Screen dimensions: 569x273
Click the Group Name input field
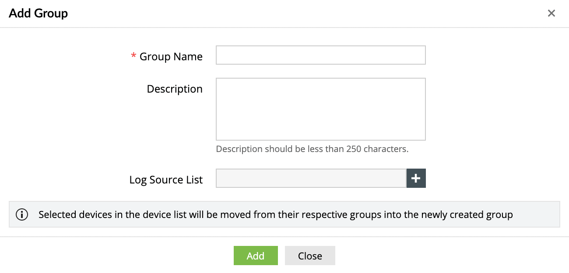320,55
